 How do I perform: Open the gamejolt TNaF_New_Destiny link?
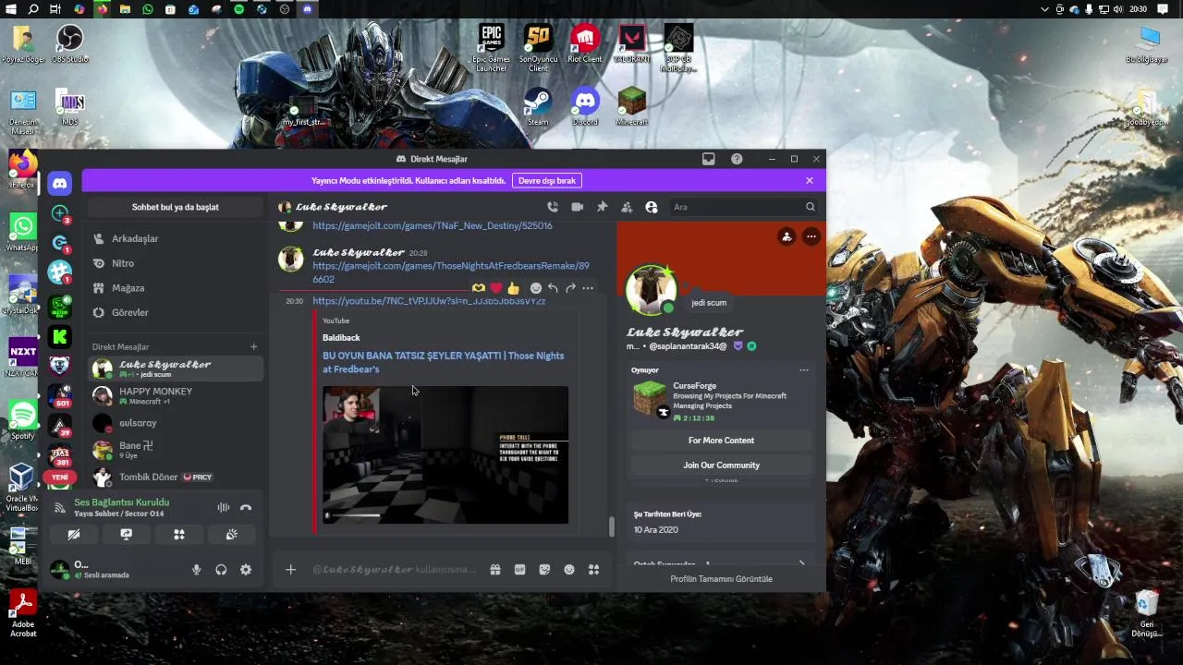point(433,225)
